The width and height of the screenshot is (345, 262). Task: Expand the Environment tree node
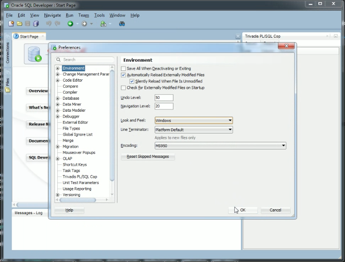(x=58, y=68)
